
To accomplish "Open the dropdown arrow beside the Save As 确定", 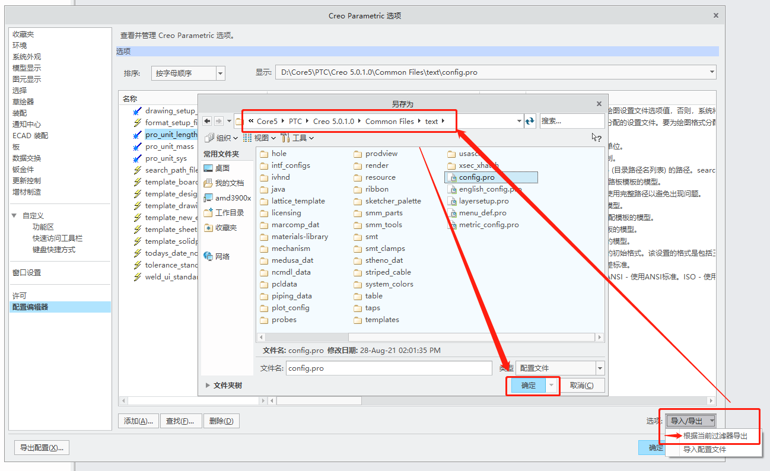I will point(552,386).
